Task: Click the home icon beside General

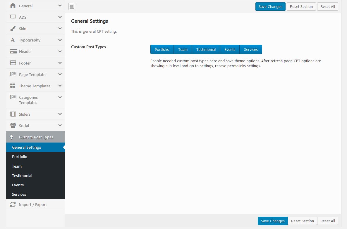Action: (x=13, y=6)
